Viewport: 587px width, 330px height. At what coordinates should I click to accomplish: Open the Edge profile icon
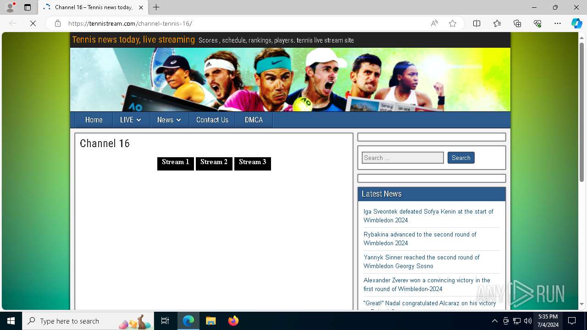click(x=10, y=7)
